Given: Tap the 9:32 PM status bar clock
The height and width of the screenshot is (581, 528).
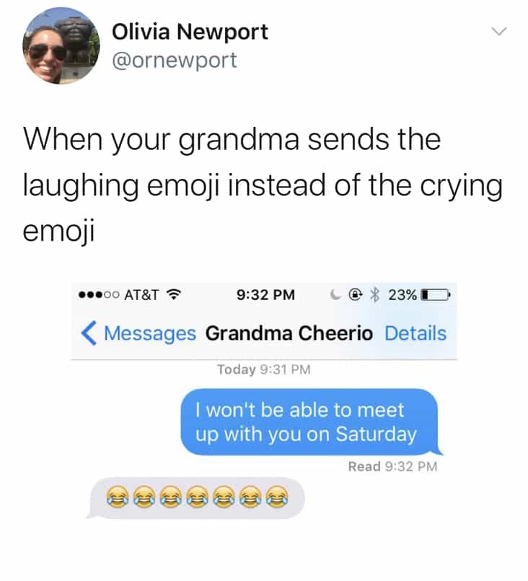Looking at the screenshot, I should tap(265, 295).
